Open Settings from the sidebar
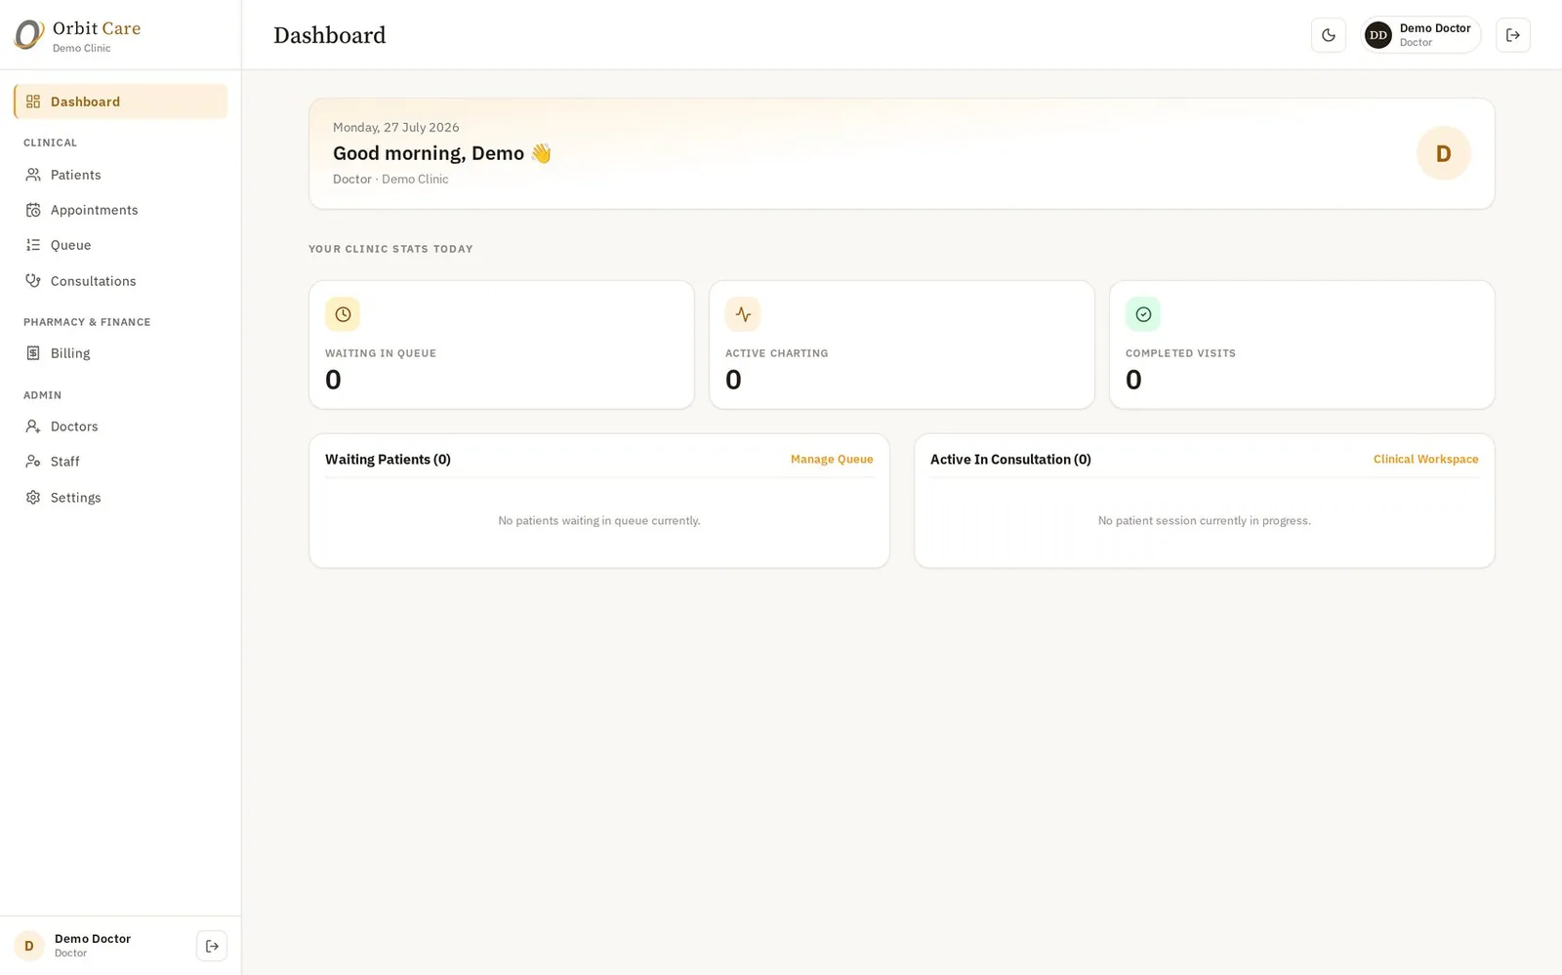Viewport: 1562px width, 975px height. [121, 498]
